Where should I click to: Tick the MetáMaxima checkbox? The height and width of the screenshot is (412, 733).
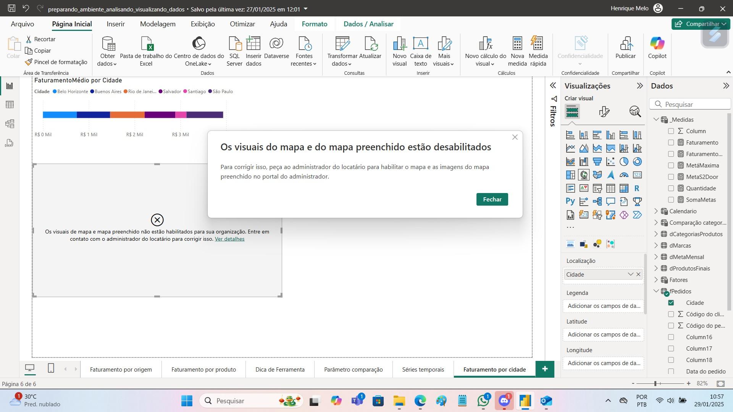click(671, 166)
